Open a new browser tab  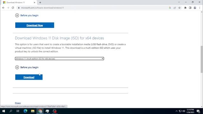(x=40, y=3)
